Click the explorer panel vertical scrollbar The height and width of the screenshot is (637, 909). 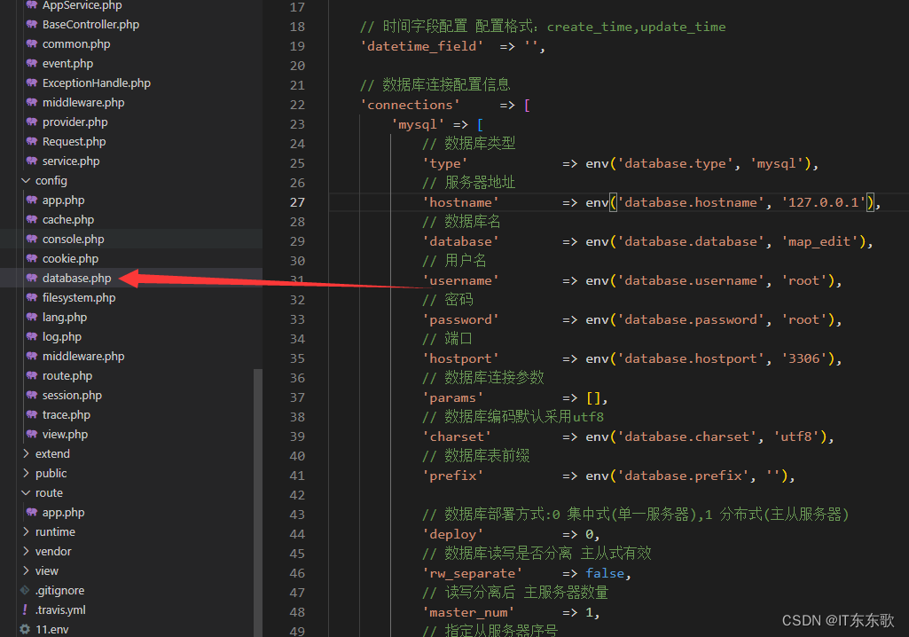click(258, 502)
